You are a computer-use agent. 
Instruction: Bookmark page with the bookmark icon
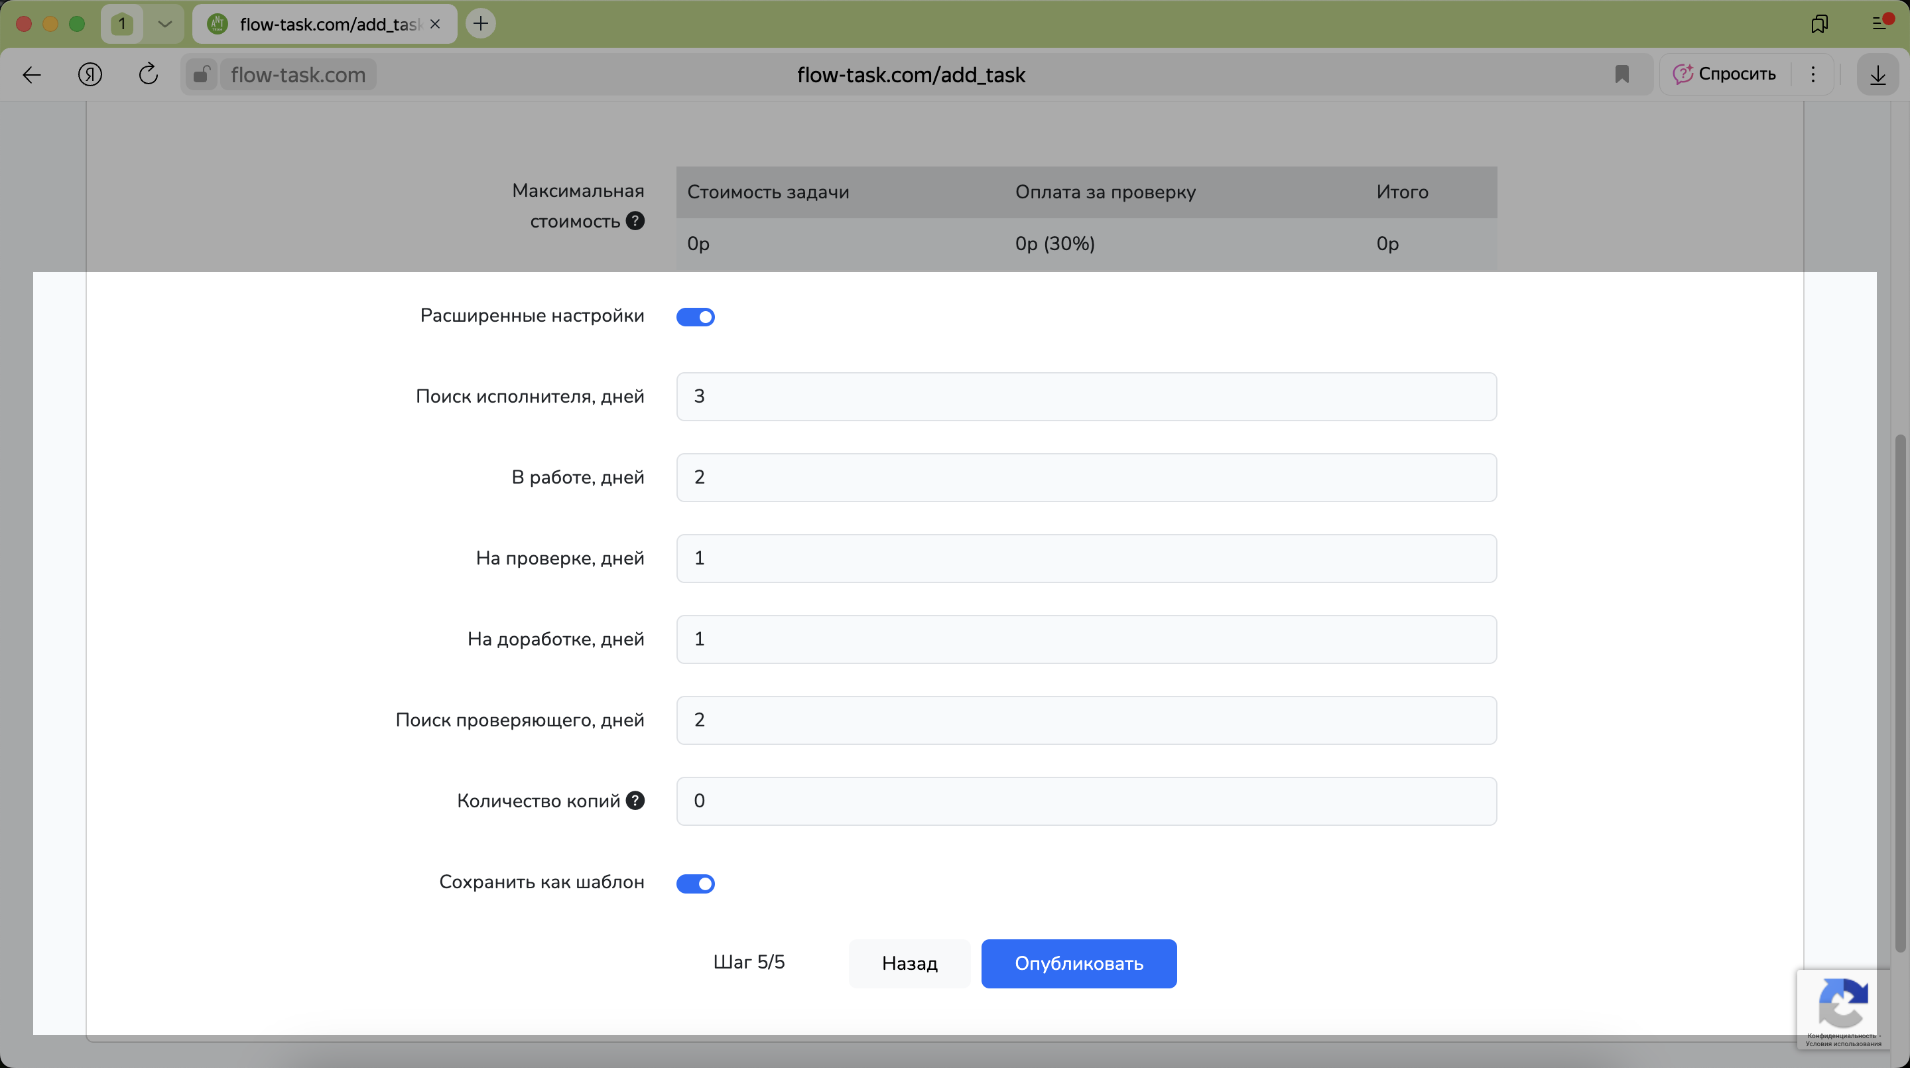1622,74
